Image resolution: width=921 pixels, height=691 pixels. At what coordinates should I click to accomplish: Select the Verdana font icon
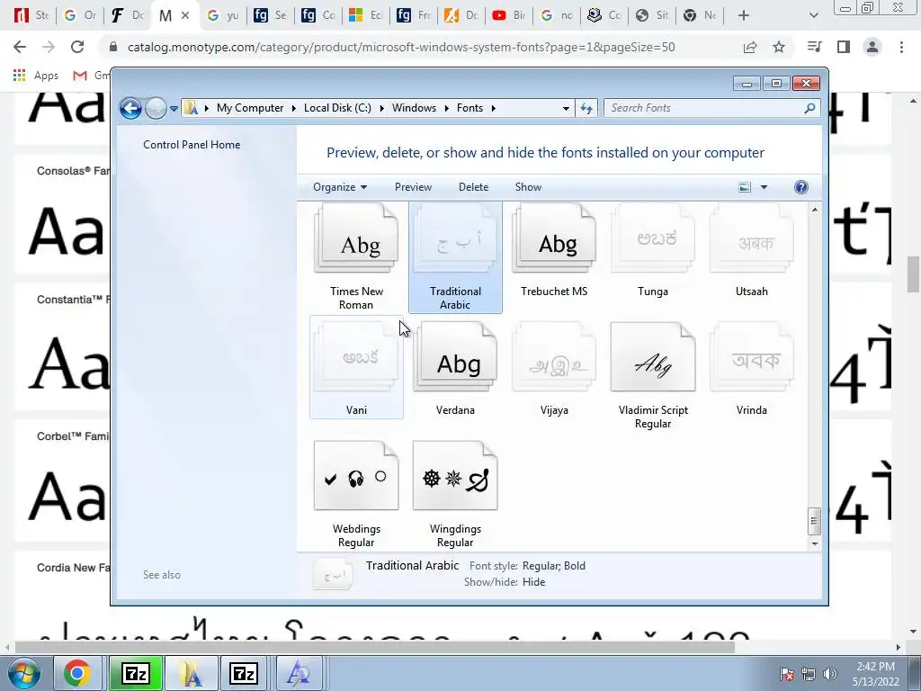tap(455, 356)
